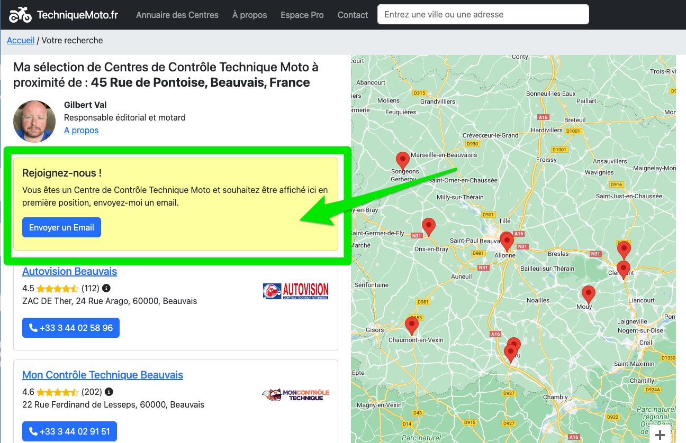The image size is (686, 443).
Task: Click the "Gilbert Val" author name
Action: pos(85,105)
